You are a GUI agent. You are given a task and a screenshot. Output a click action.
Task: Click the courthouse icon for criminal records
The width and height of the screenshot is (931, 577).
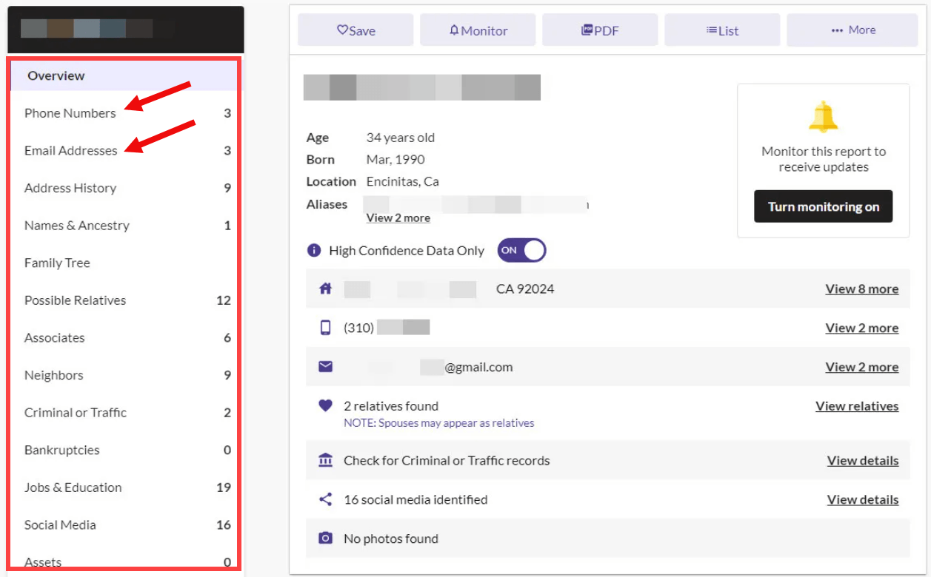point(325,461)
